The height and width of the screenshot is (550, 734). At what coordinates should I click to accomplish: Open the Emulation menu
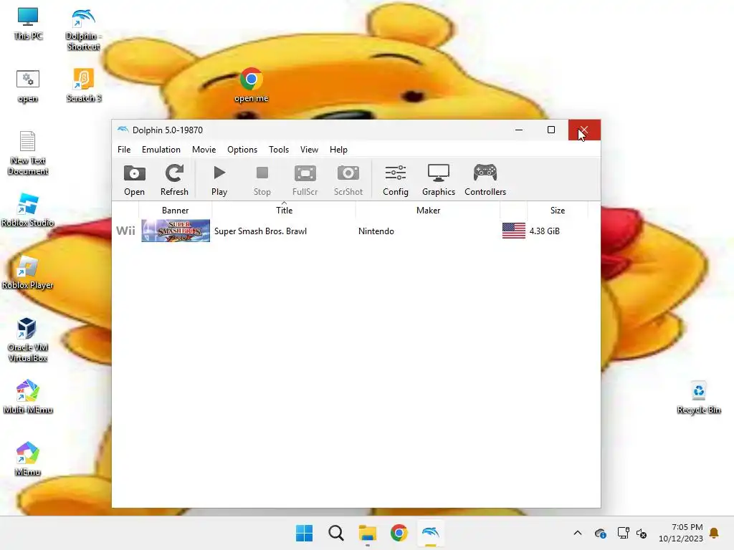pyautogui.click(x=161, y=150)
